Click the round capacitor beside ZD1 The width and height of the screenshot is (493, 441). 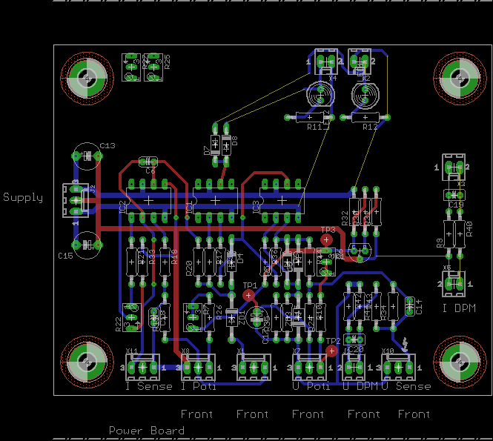pyautogui.click(x=257, y=317)
